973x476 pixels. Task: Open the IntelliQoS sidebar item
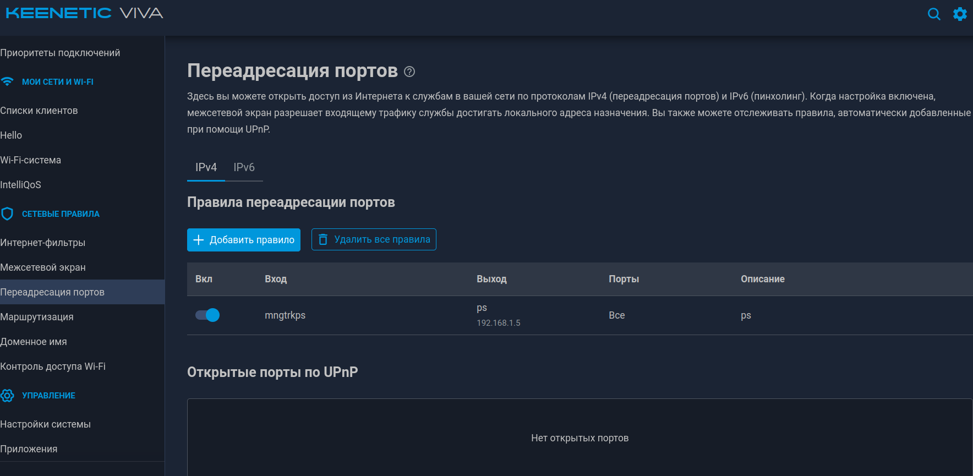[21, 185]
